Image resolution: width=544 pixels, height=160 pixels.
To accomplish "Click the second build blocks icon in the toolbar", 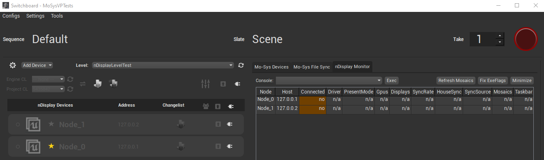I will 113,84.
